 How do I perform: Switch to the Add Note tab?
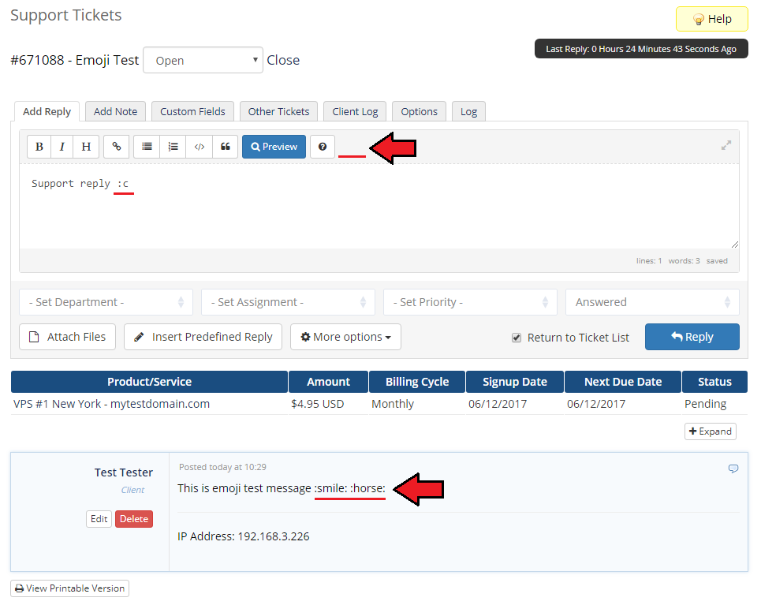[115, 112]
